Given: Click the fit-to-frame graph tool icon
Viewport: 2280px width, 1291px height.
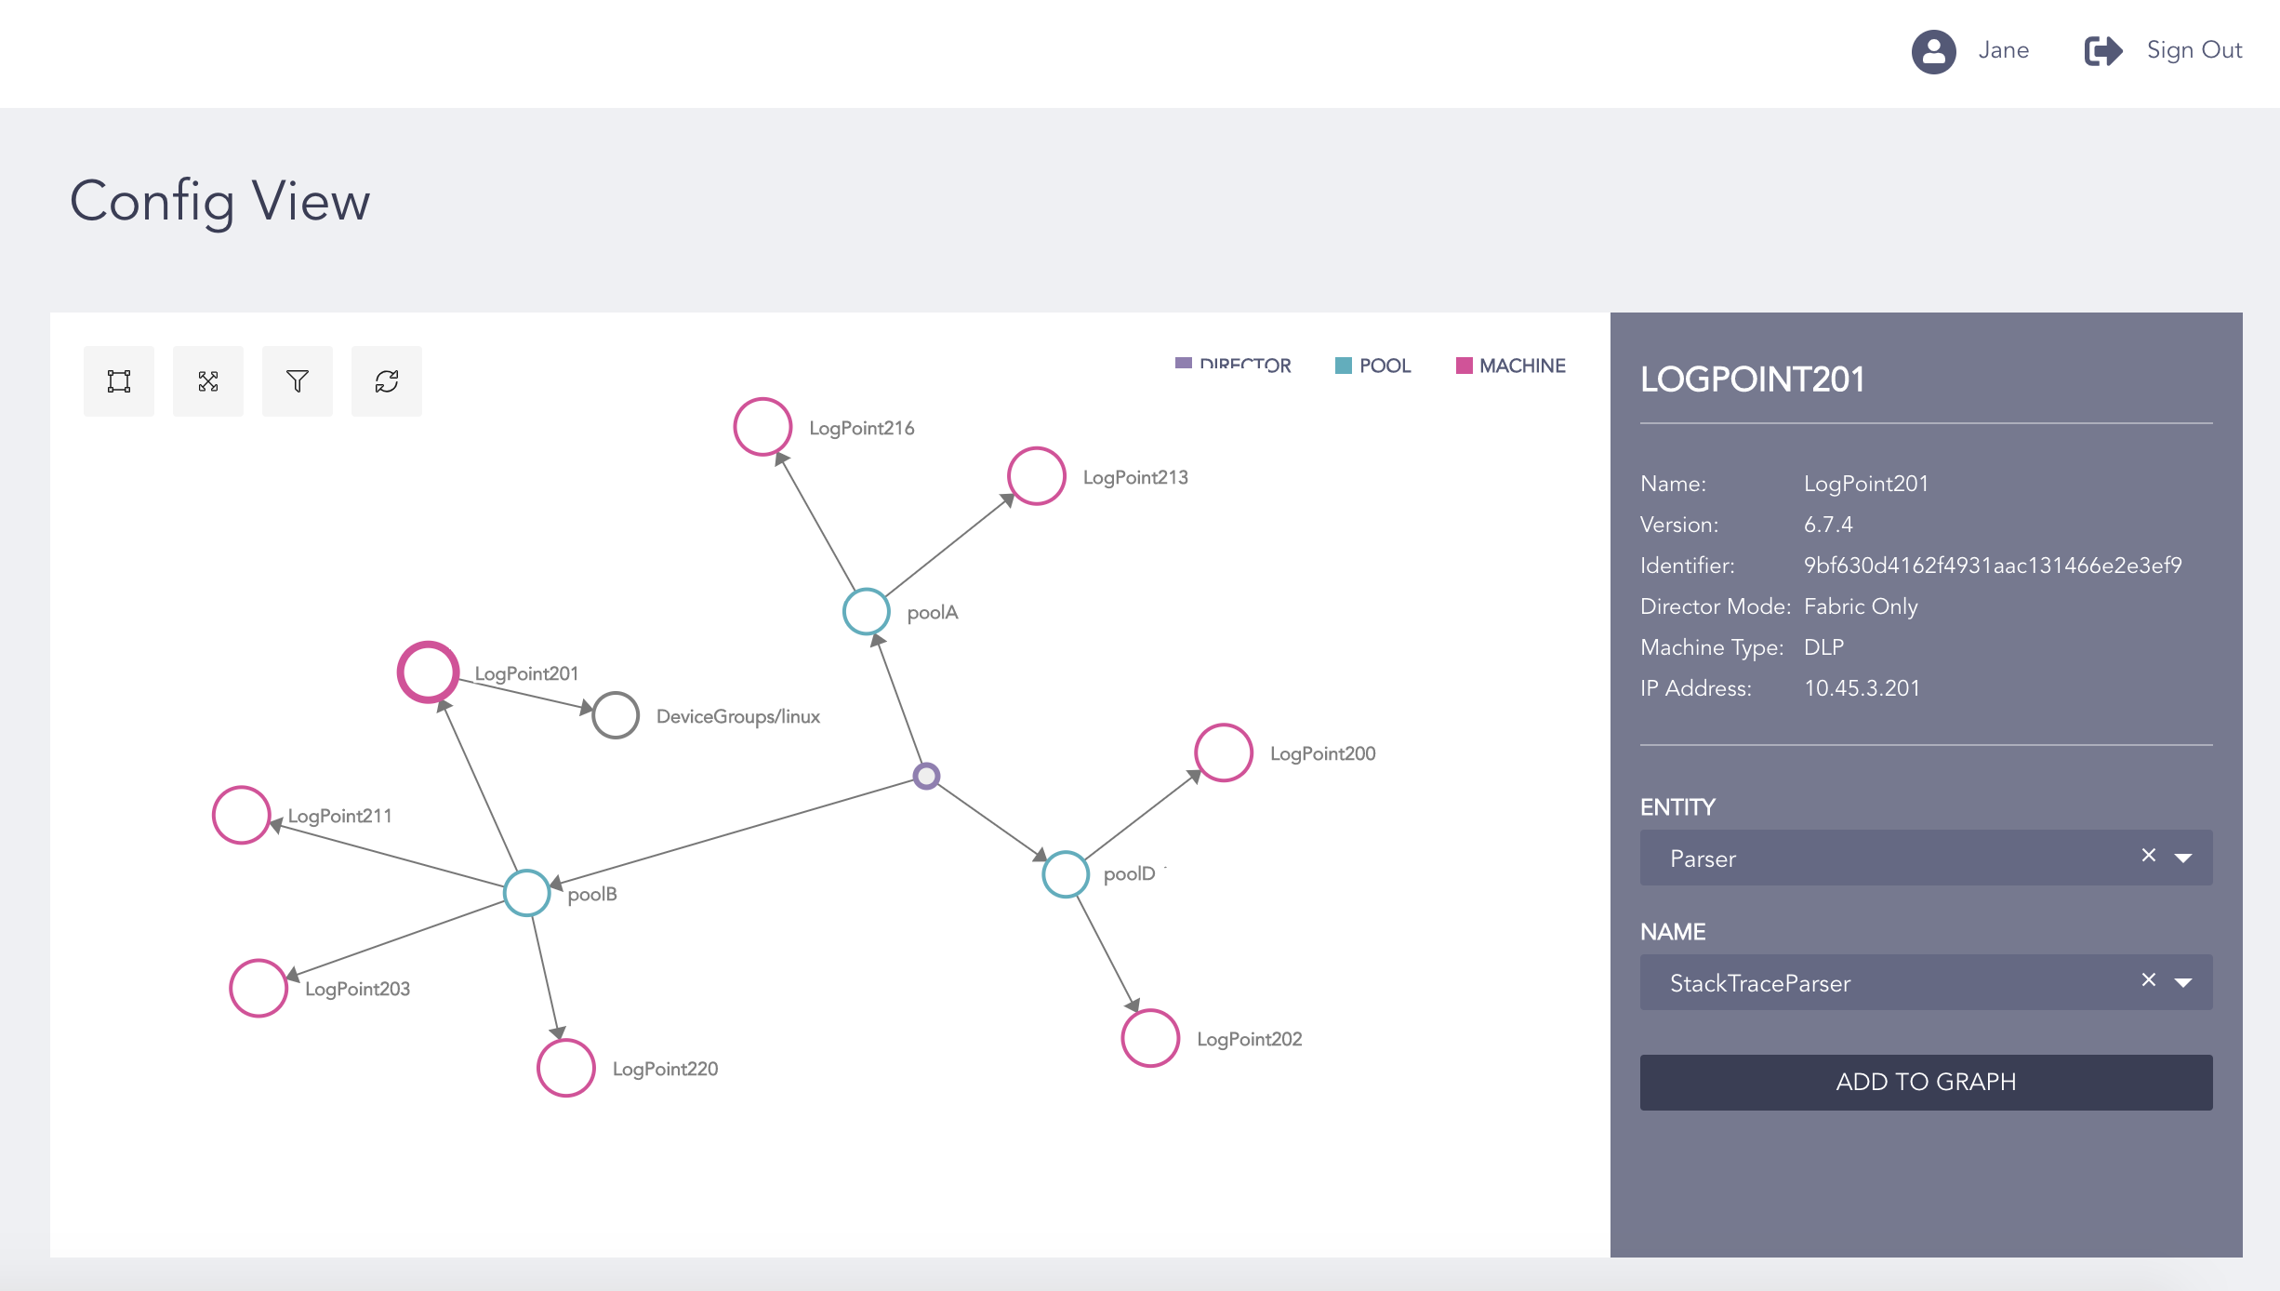Looking at the screenshot, I should (x=119, y=381).
